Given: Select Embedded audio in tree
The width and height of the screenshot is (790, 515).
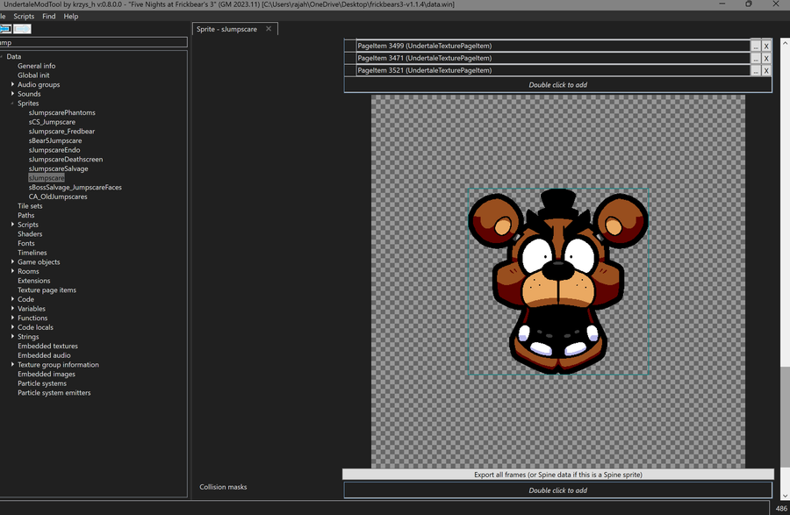Looking at the screenshot, I should coord(44,355).
